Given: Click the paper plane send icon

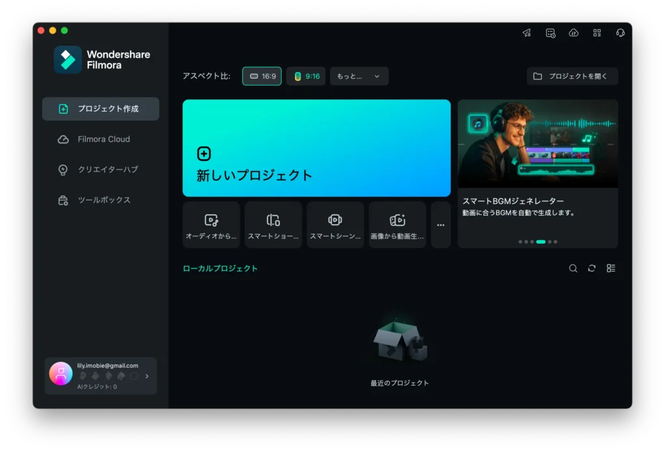Looking at the screenshot, I should [x=527, y=33].
